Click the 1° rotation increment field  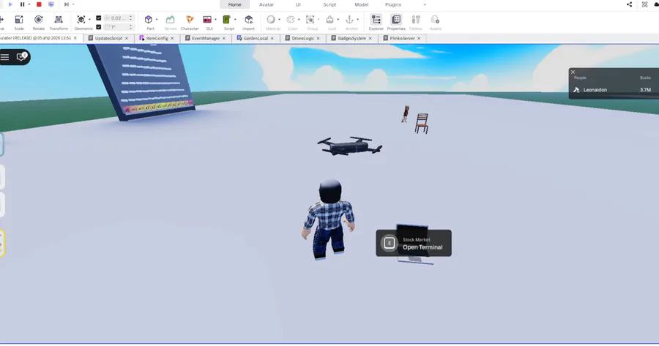[x=116, y=27]
